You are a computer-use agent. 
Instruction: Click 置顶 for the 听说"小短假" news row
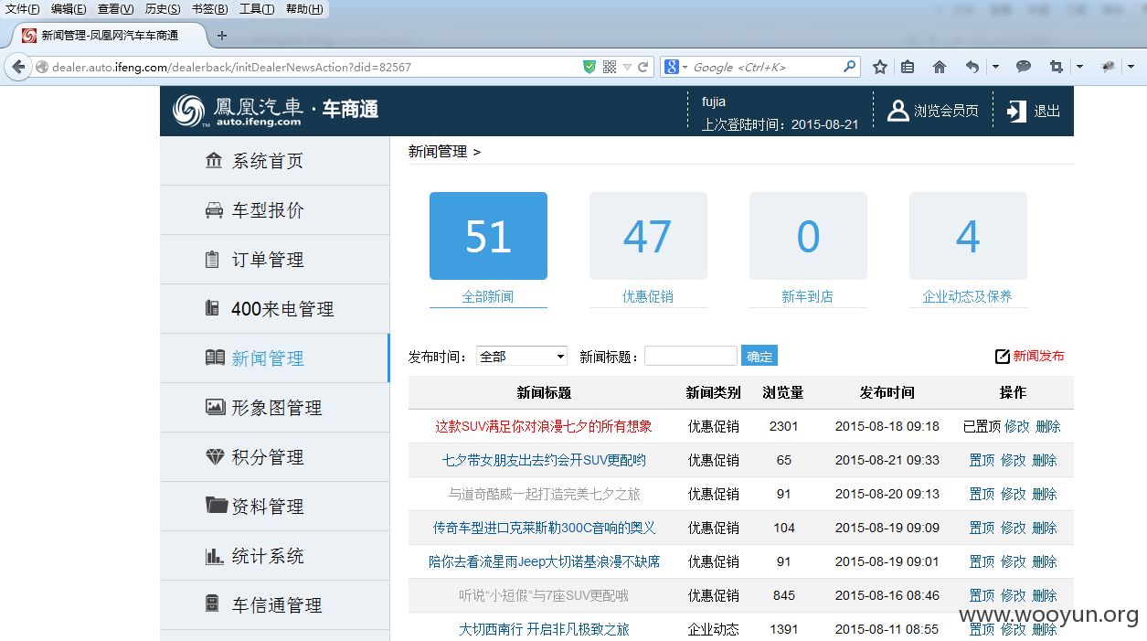pos(982,595)
